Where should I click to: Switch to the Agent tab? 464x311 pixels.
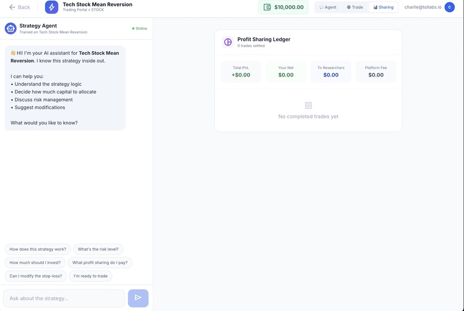click(328, 7)
